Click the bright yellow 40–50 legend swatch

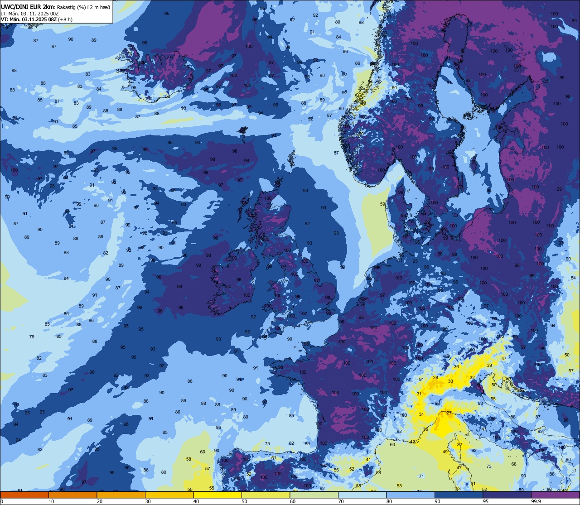(x=217, y=495)
